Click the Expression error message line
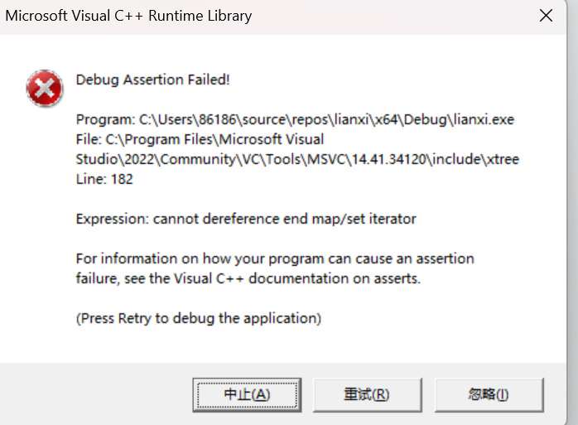Image resolution: width=578 pixels, height=425 pixels. tap(246, 220)
